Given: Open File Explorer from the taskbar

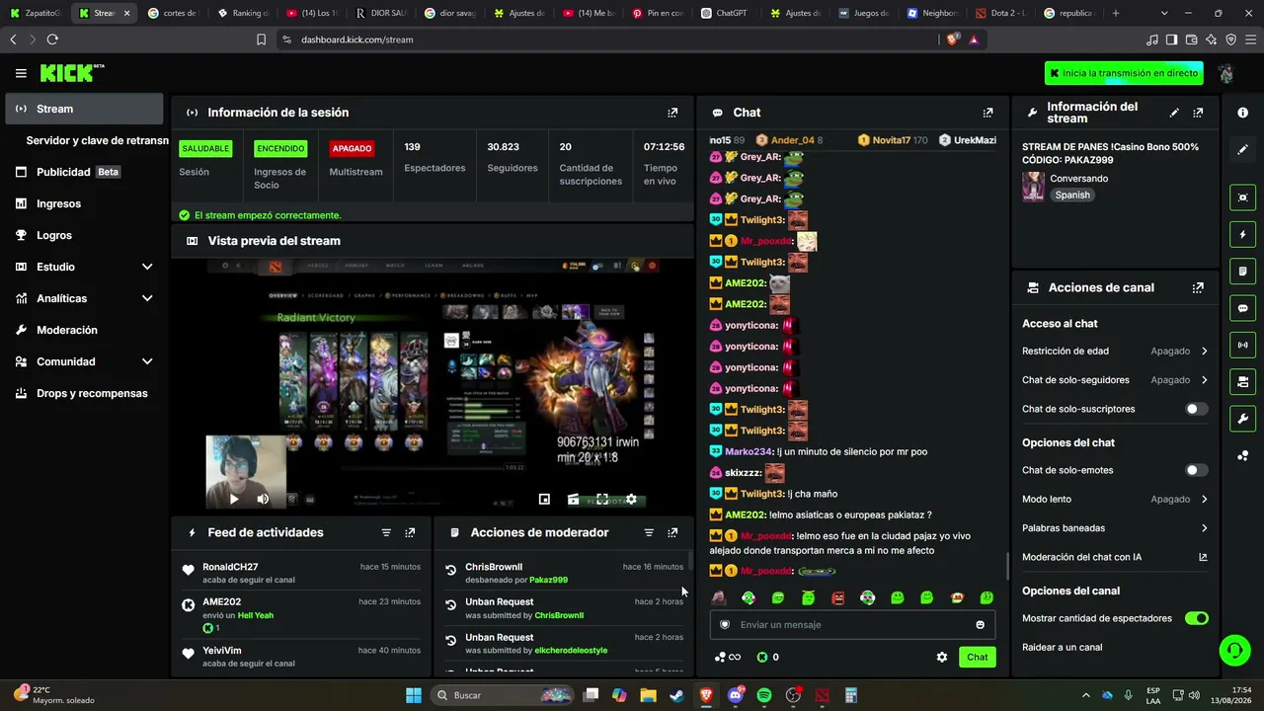Looking at the screenshot, I should 649,695.
